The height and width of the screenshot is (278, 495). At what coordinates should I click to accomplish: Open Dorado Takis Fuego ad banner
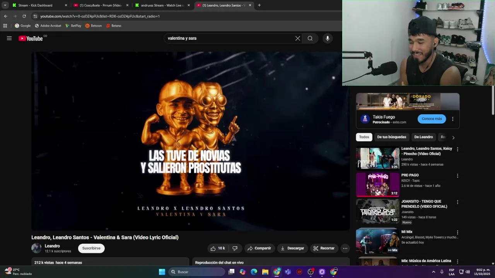click(408, 102)
